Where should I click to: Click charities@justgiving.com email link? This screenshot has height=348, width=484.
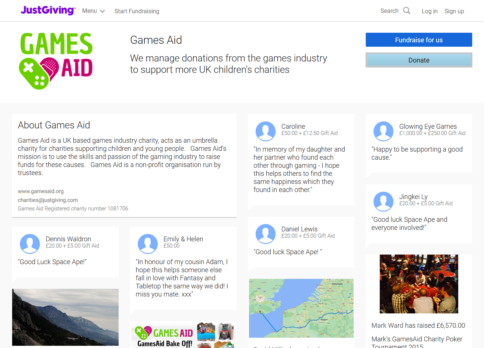(48, 200)
